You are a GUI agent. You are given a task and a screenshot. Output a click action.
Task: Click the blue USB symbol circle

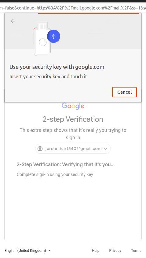coord(53,36)
